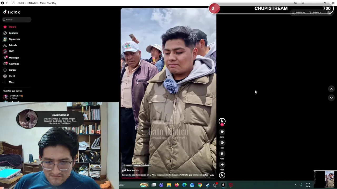Follow gatoblanco.bo via plus avatar
337x189 pixels.
tap(222, 125)
